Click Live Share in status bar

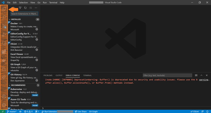coord(81,111)
